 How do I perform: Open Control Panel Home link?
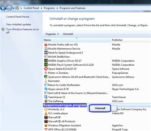(18, 17)
